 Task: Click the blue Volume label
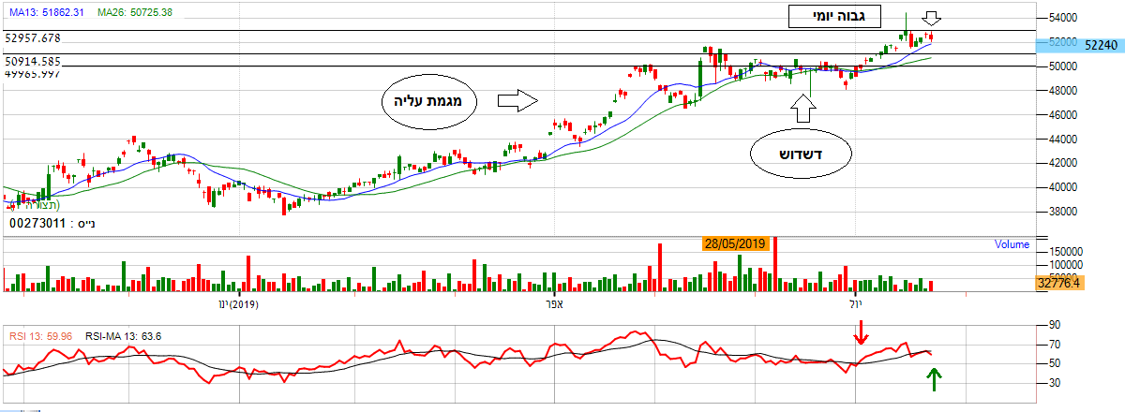(x=1012, y=244)
